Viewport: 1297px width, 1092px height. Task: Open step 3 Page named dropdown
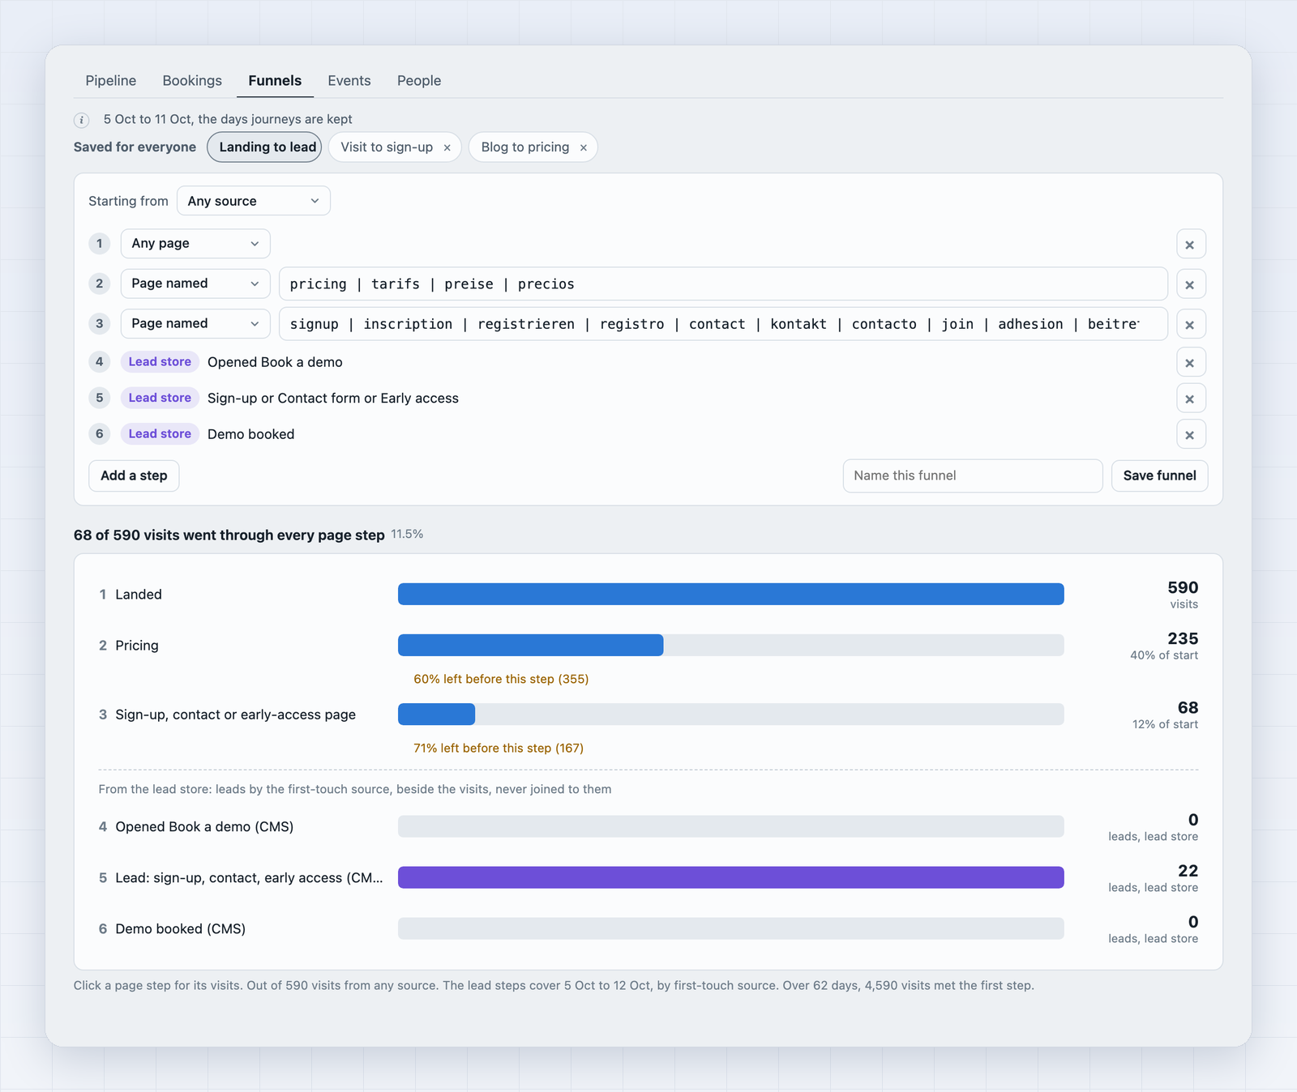[x=195, y=323]
